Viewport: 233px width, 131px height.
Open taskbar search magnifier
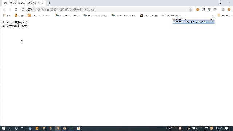(x=10, y=128)
